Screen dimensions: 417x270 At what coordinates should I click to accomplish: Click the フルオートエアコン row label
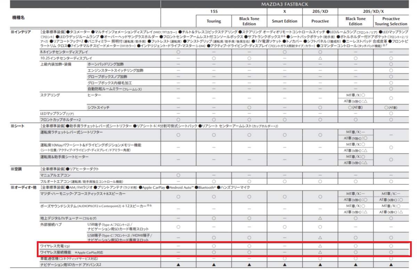coord(82,181)
